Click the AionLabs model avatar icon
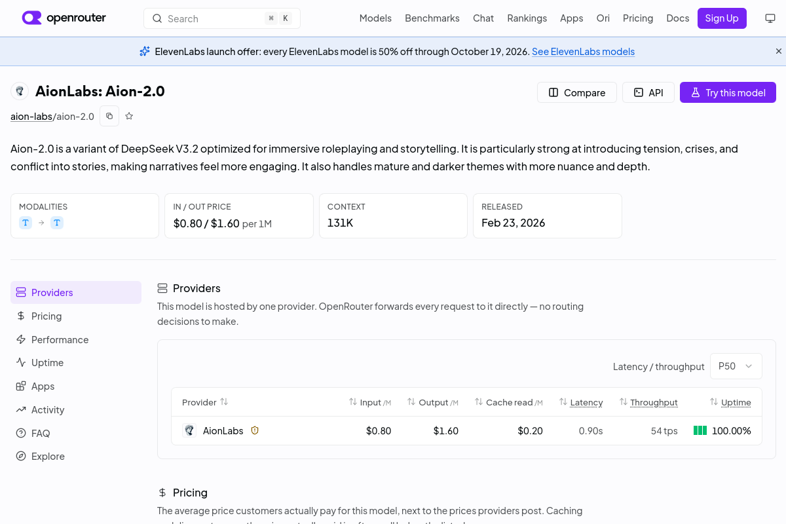This screenshot has width=786, height=524. (x=20, y=91)
